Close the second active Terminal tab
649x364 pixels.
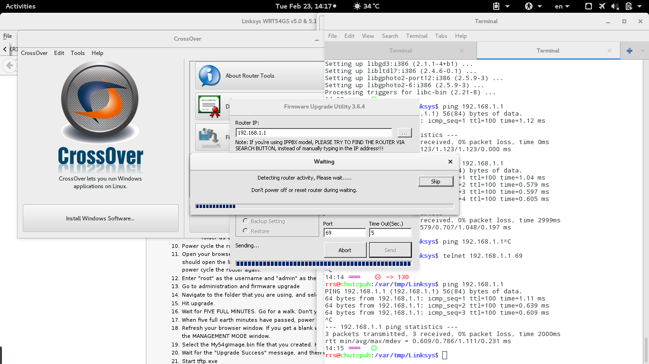click(610, 51)
